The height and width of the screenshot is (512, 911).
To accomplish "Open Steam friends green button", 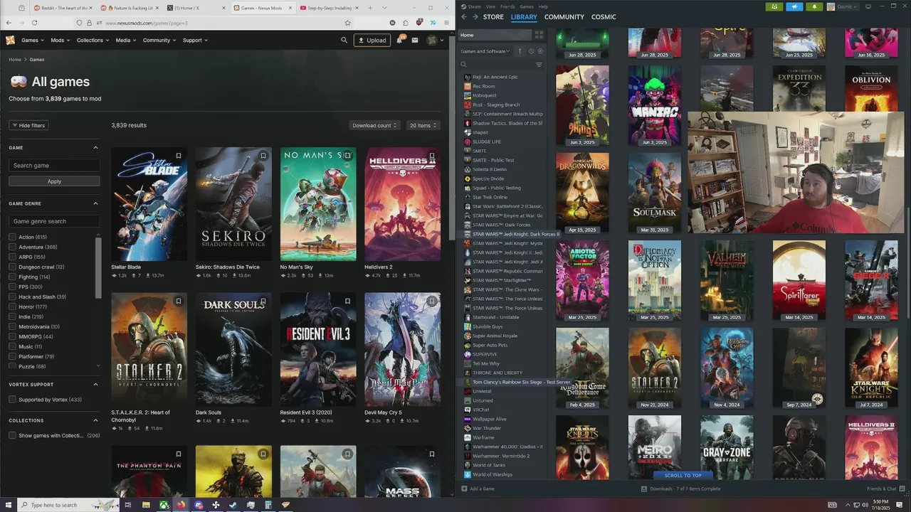I will click(x=774, y=6).
